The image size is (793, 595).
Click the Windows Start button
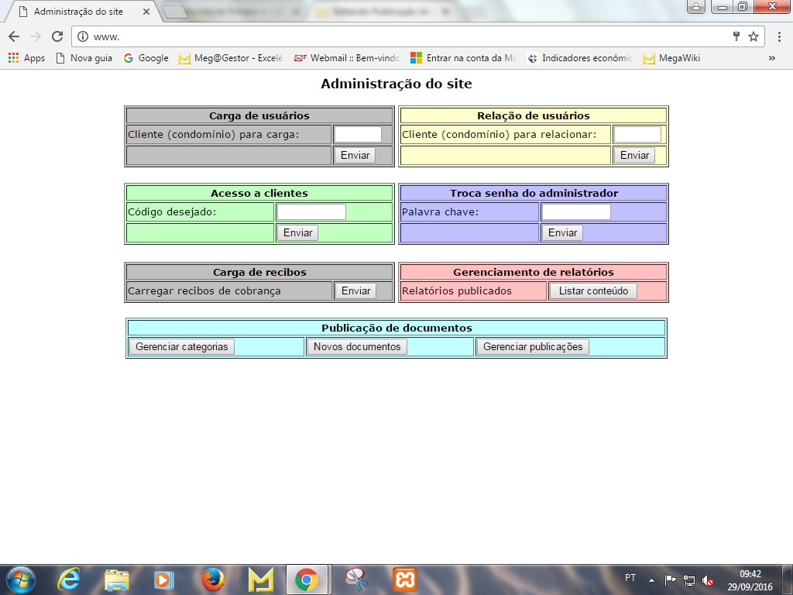[20, 579]
